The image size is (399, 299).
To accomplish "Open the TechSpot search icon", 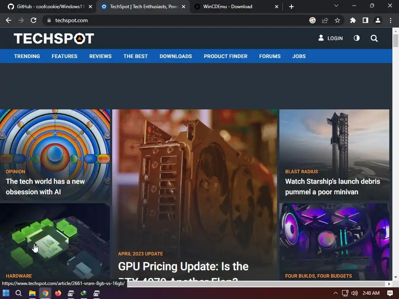I will 374,39.
